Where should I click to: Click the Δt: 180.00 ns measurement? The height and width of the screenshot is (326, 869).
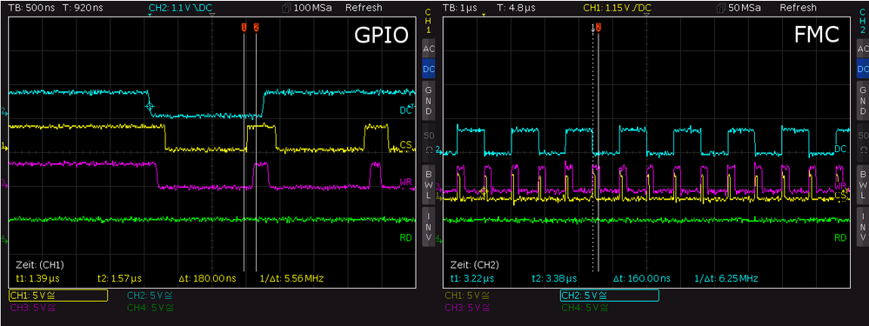coord(208,278)
